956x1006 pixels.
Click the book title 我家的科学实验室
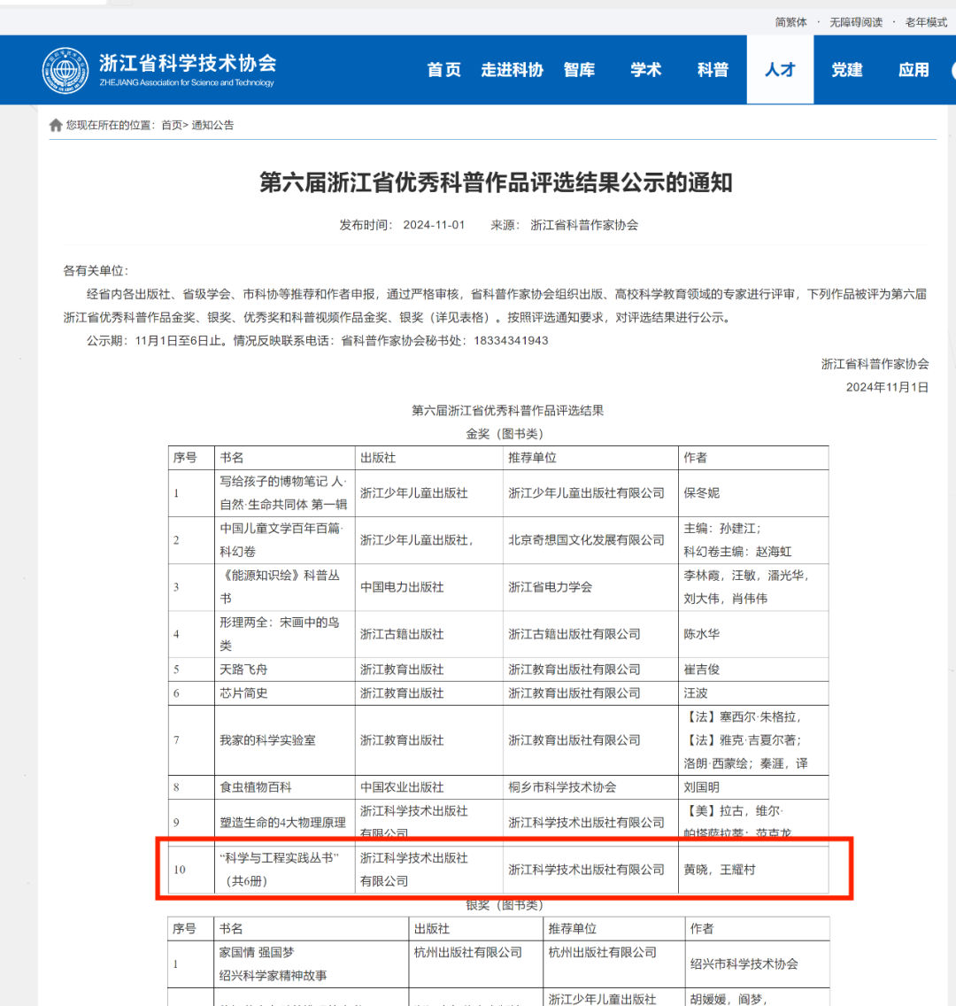tap(267, 740)
